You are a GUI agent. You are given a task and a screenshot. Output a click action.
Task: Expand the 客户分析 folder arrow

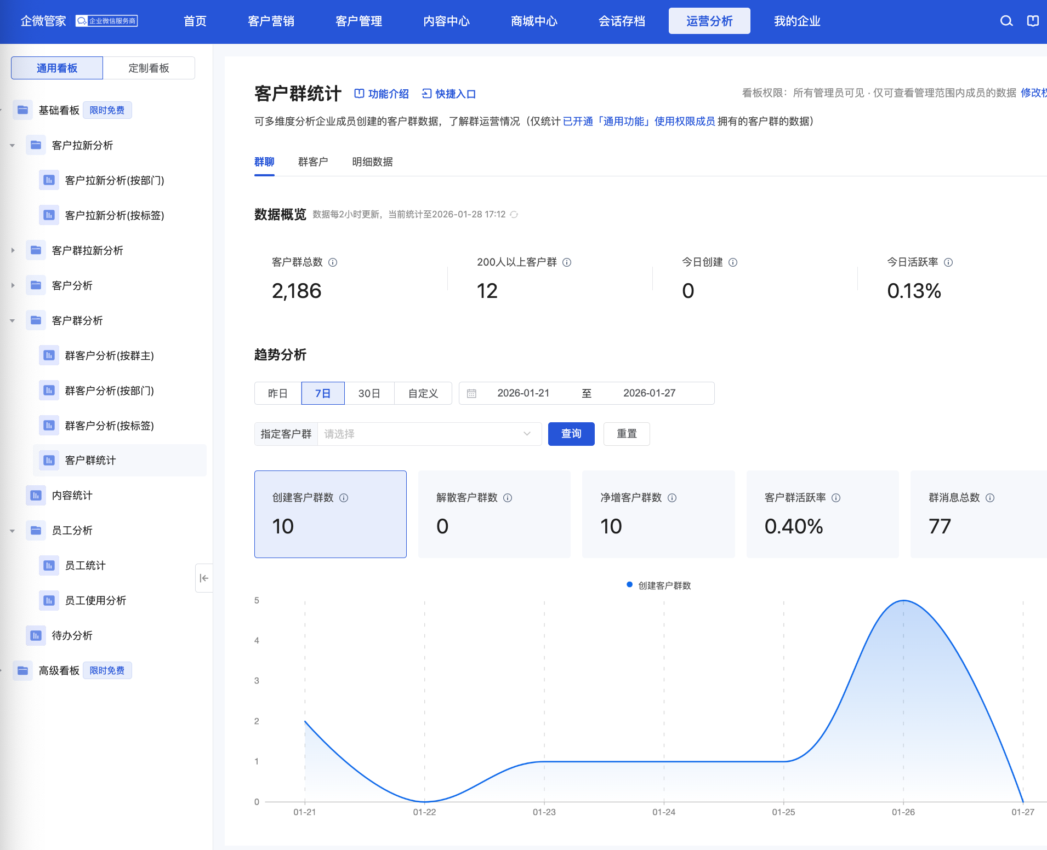[x=12, y=286]
